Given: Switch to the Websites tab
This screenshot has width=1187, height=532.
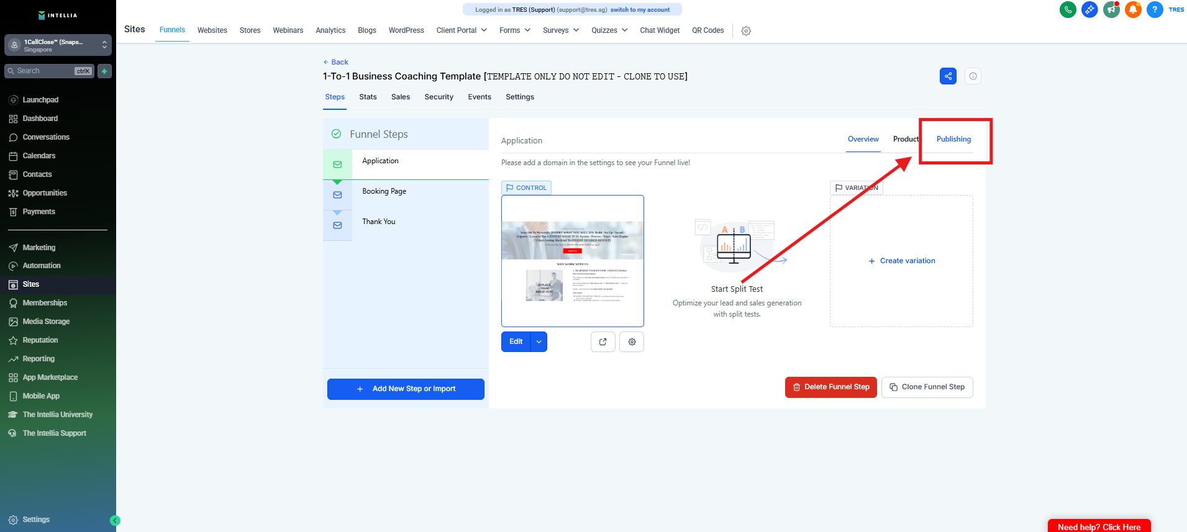Looking at the screenshot, I should (x=212, y=30).
